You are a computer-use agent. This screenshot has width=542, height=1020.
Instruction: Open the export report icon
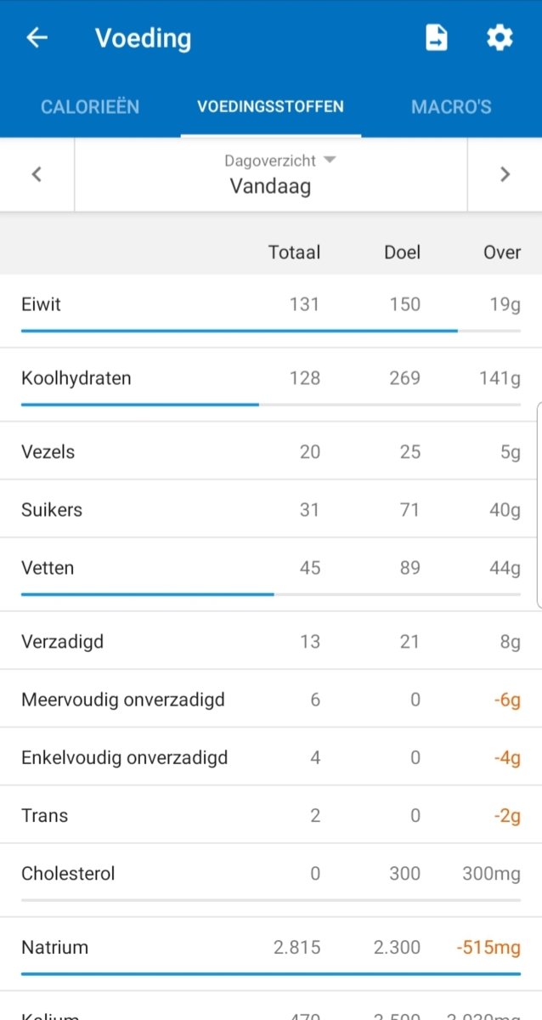click(436, 37)
